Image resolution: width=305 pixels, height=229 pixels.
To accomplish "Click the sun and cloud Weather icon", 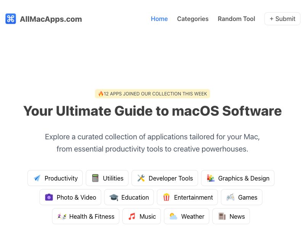I will [173, 216].
